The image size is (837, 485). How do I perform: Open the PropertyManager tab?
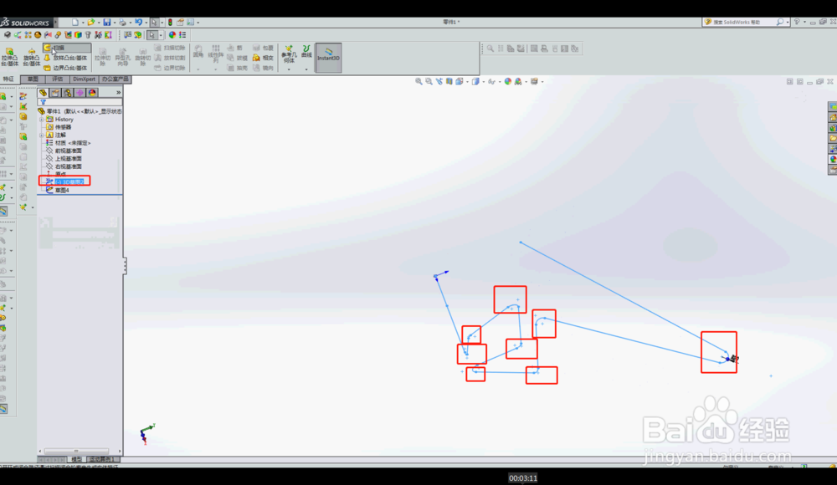pyautogui.click(x=55, y=93)
